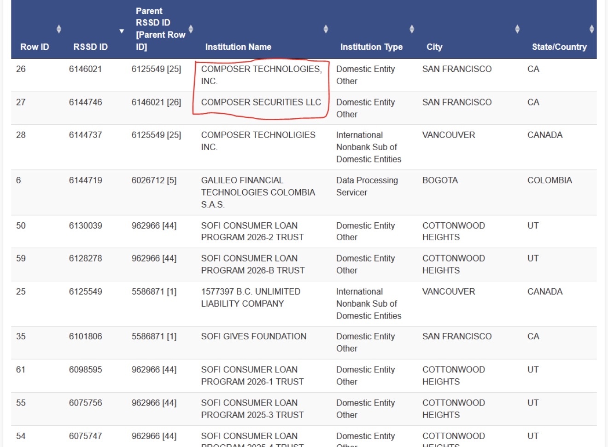The image size is (608, 447).
Task: Select SOFI CONSUMER LOAN PROGRAM 2026-2 TRUST
Action: pos(252,232)
